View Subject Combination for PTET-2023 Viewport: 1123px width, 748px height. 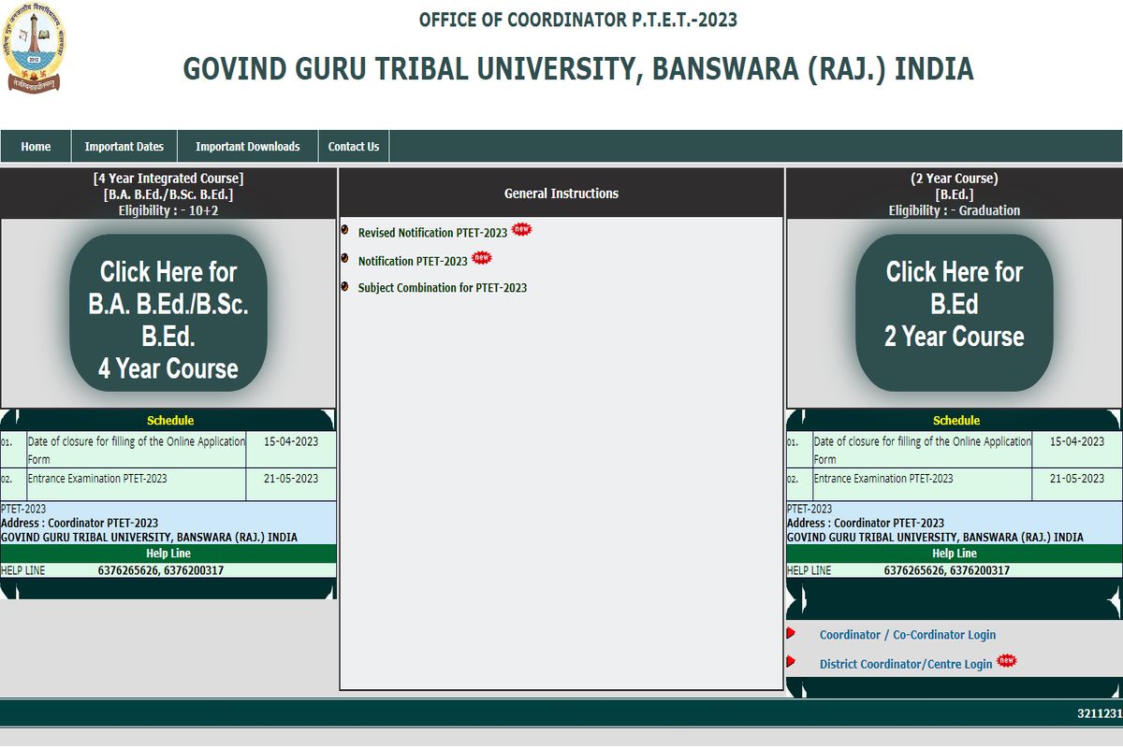point(442,288)
